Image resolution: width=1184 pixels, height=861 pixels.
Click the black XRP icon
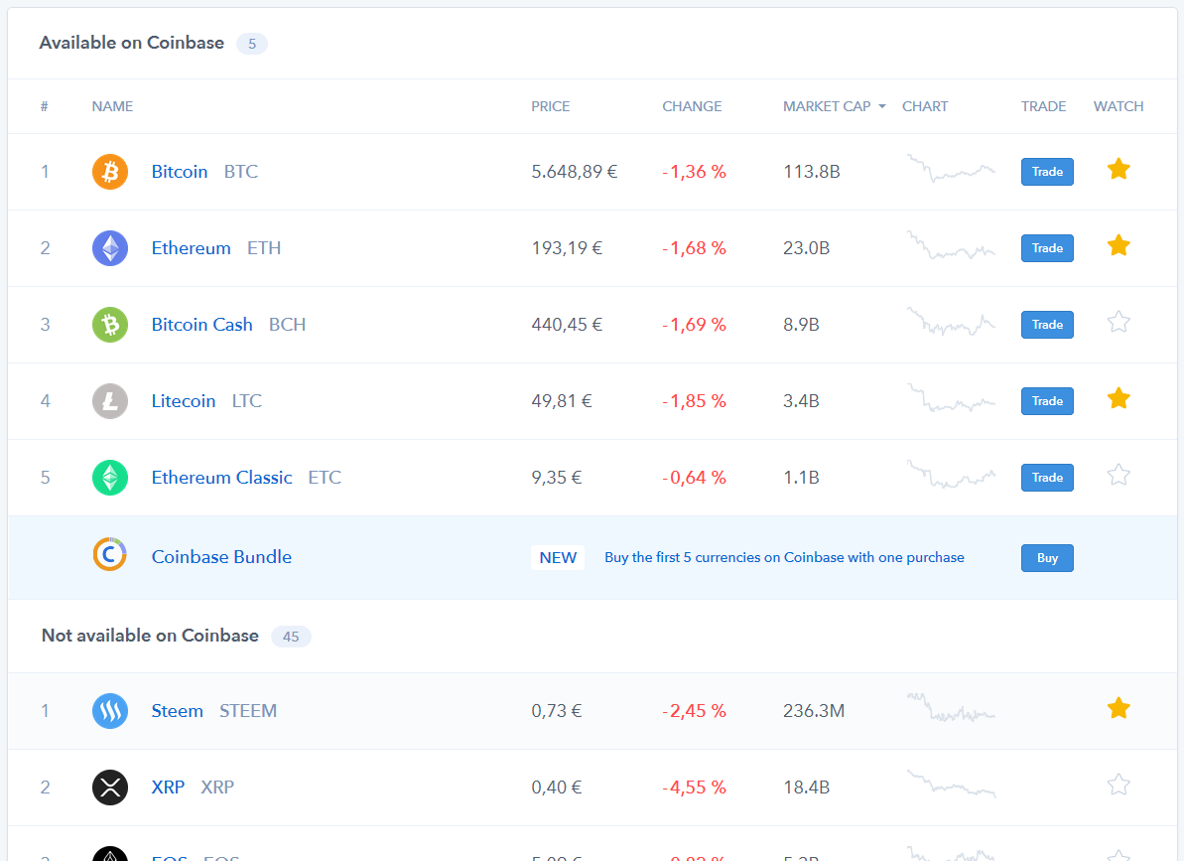pos(110,787)
